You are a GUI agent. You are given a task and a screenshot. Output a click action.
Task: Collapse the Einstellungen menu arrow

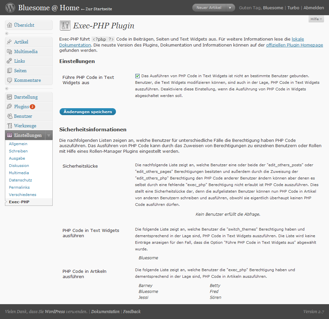pos(48,135)
